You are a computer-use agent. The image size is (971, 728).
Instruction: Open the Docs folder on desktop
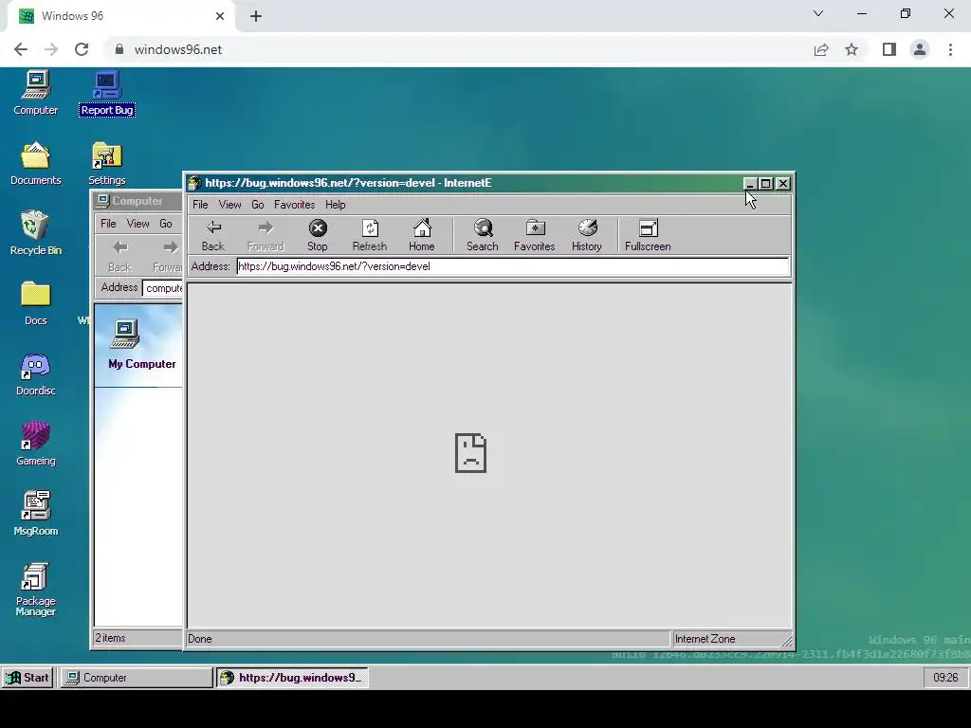(36, 303)
